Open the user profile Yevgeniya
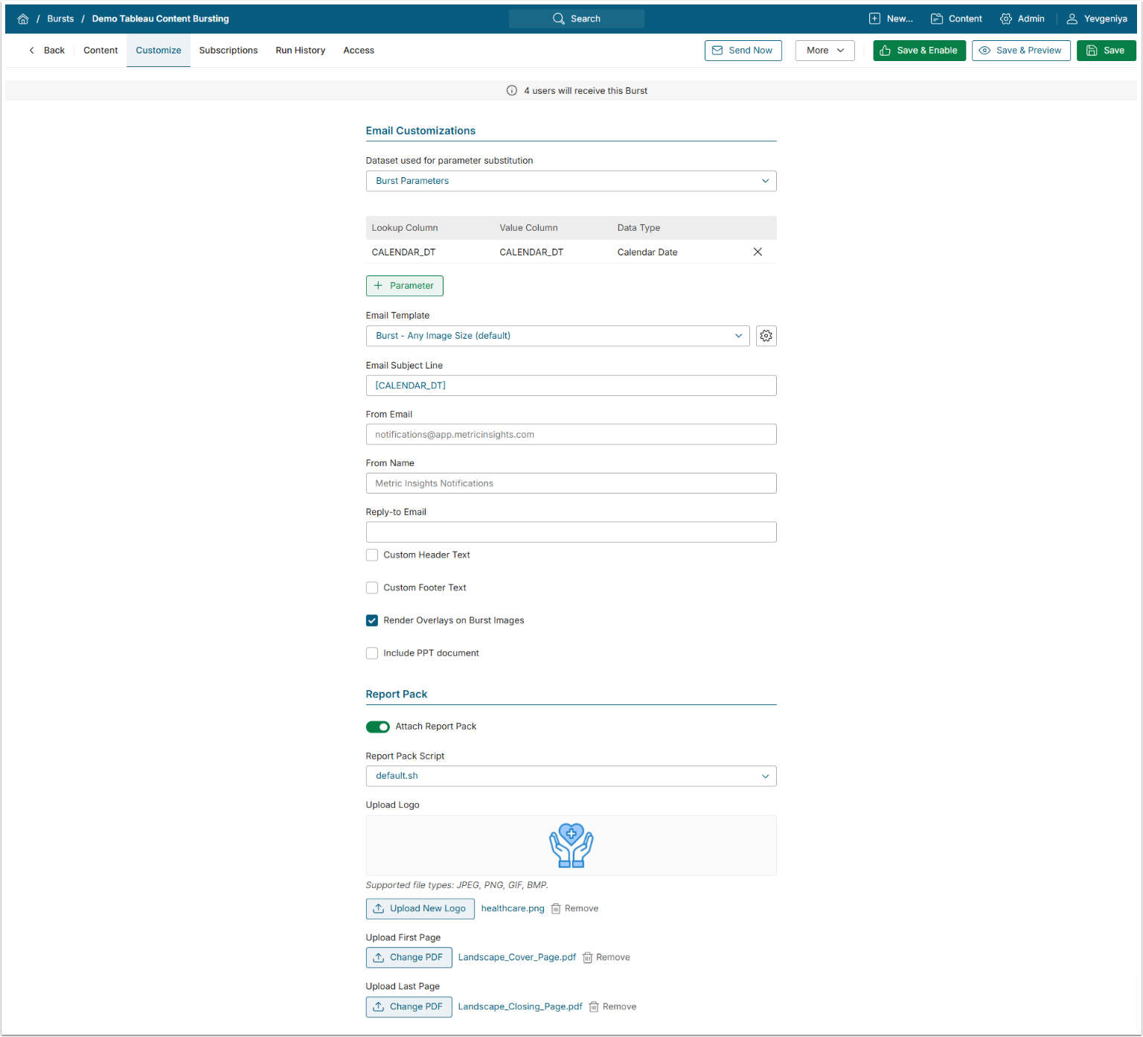The height and width of the screenshot is (1037, 1143). click(x=1096, y=19)
